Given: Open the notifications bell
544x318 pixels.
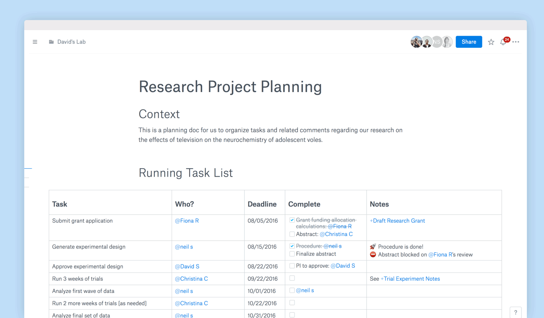Looking at the screenshot, I should pos(503,42).
